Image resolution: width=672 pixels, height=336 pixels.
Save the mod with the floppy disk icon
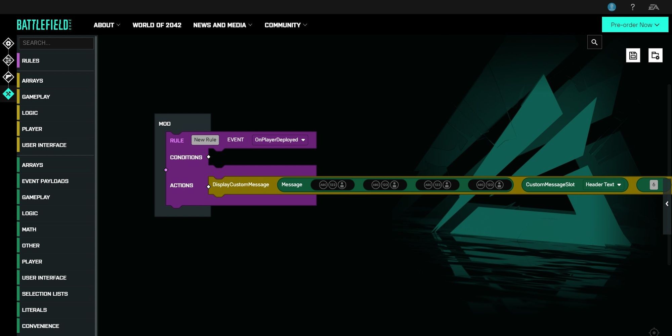point(633,55)
